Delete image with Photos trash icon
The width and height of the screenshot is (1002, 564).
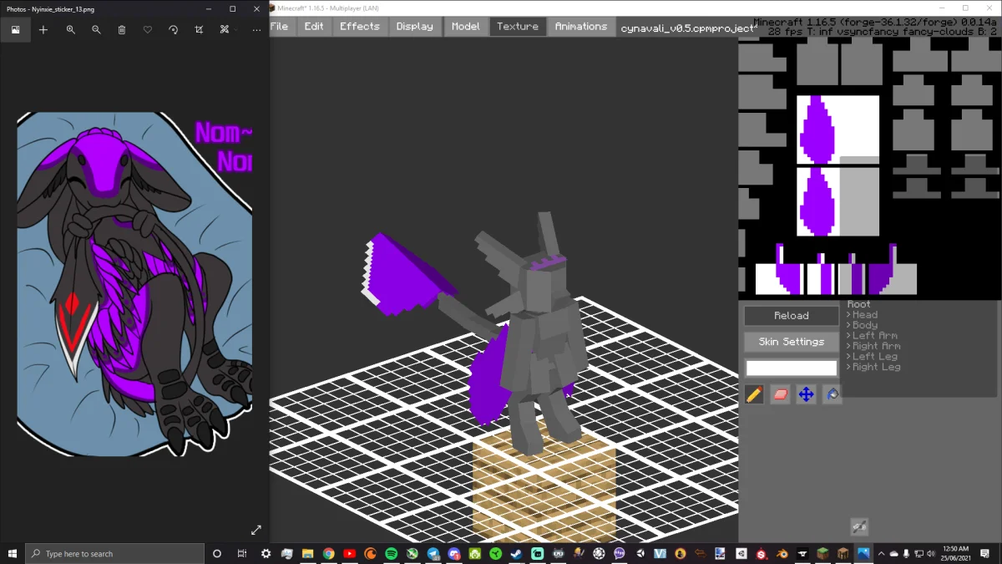[x=122, y=29]
